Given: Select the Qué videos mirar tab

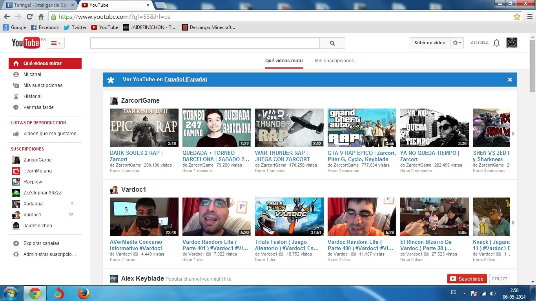Looking at the screenshot, I should [284, 61].
